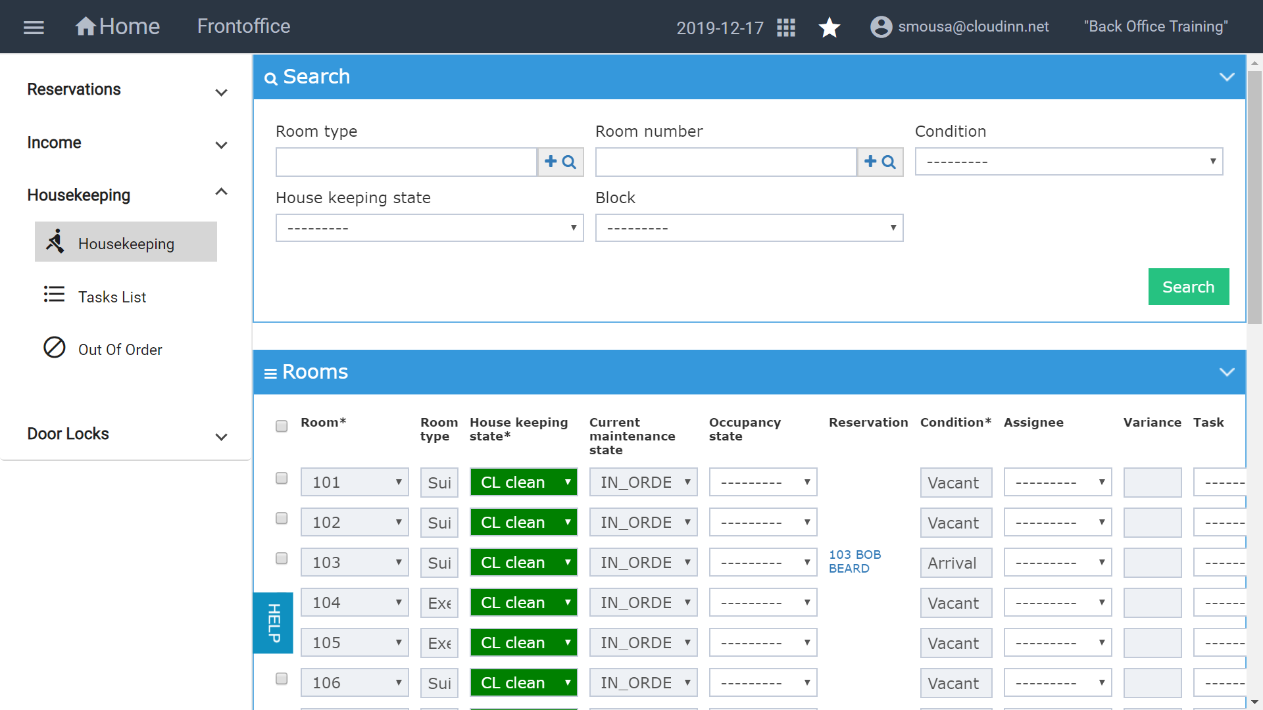Click the Room type input field
Screen dimensions: 1263x710
tap(407, 162)
